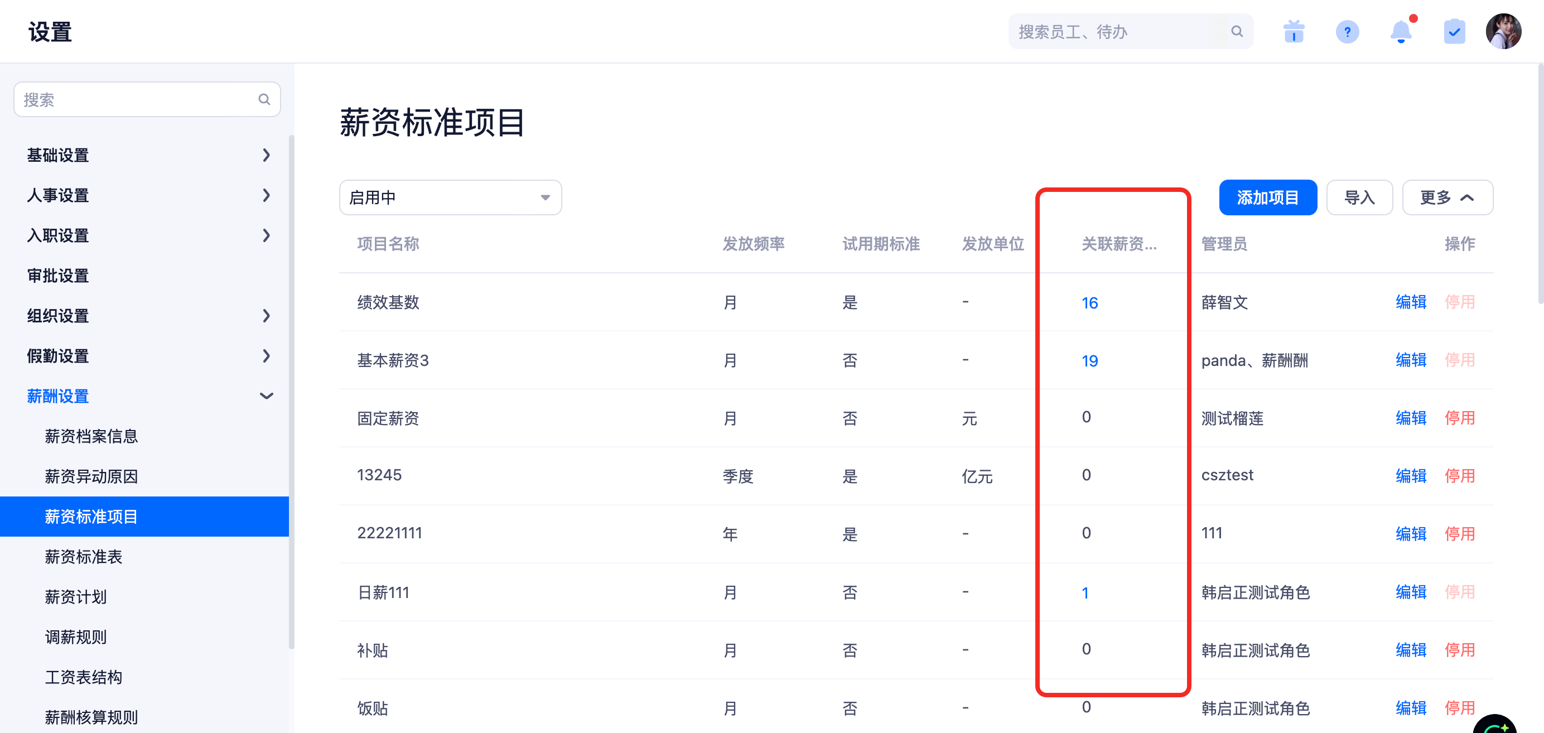Screen dimensions: 1544x733
Task: Edit the 绩效基数 row
Action: pyautogui.click(x=1410, y=302)
